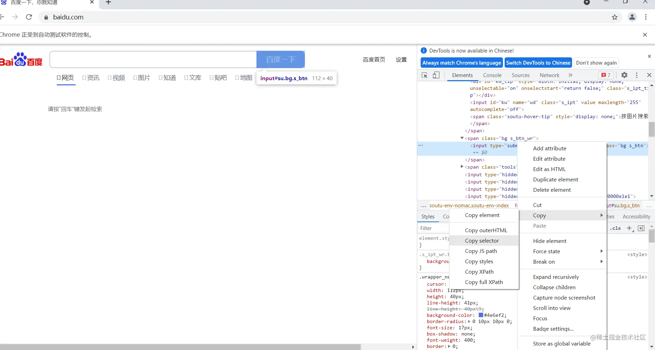
Task: Toggle the device toolbar in DevTools
Action: (436, 75)
